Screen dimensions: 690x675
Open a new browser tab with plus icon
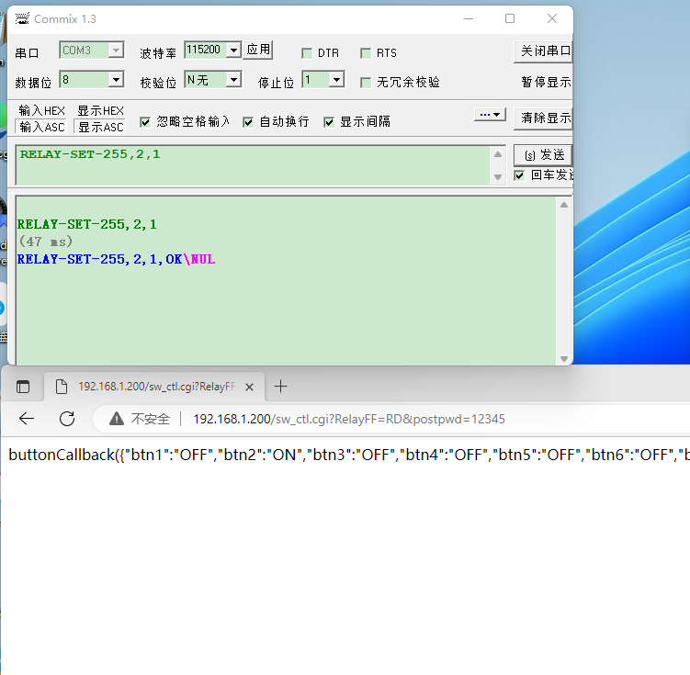(281, 387)
